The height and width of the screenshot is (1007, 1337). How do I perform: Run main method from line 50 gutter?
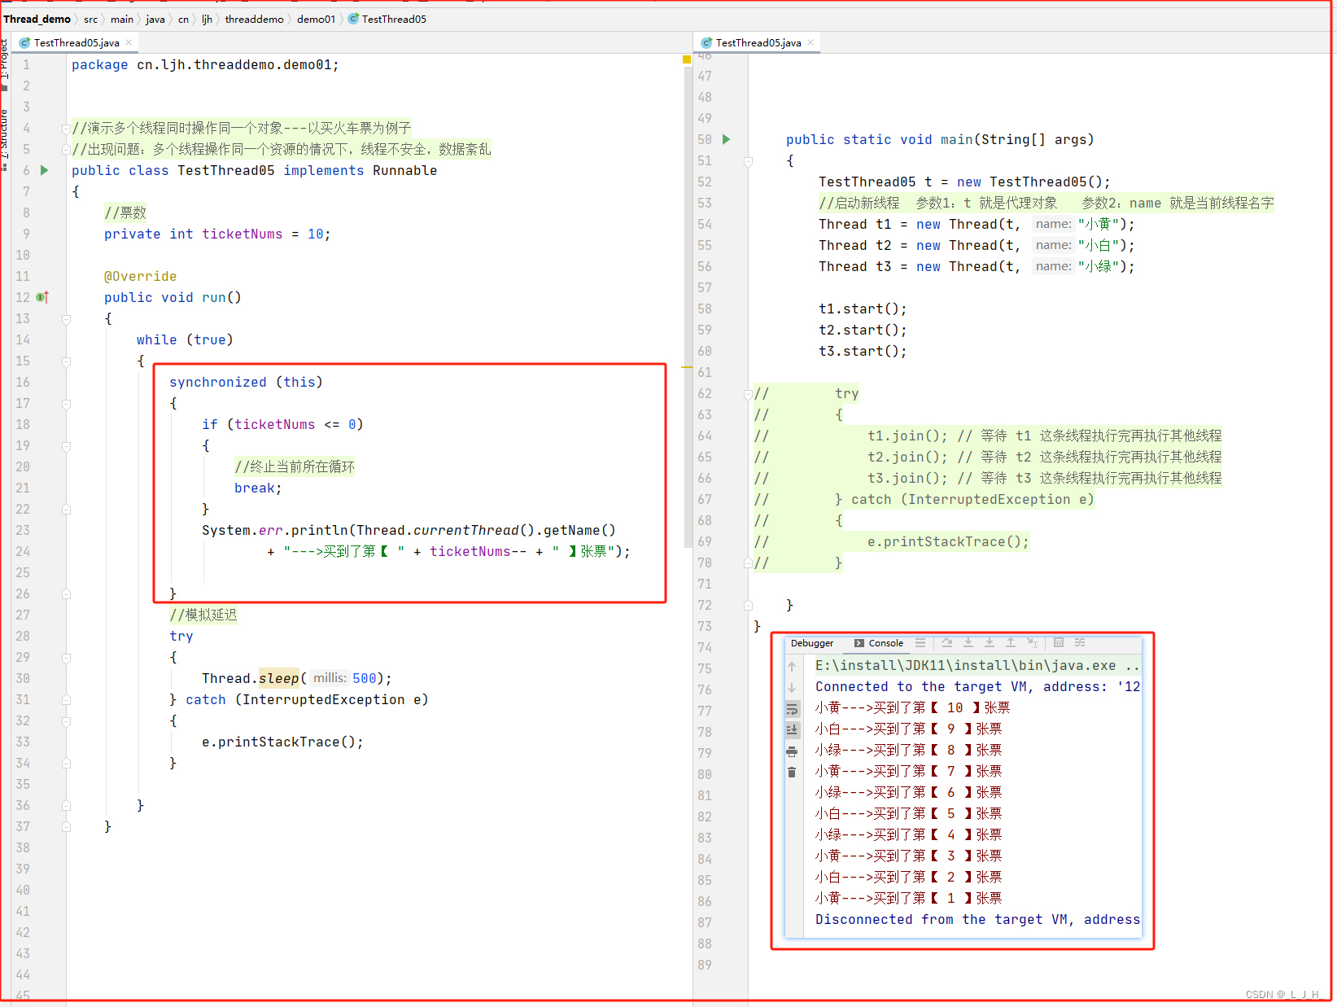pos(726,139)
